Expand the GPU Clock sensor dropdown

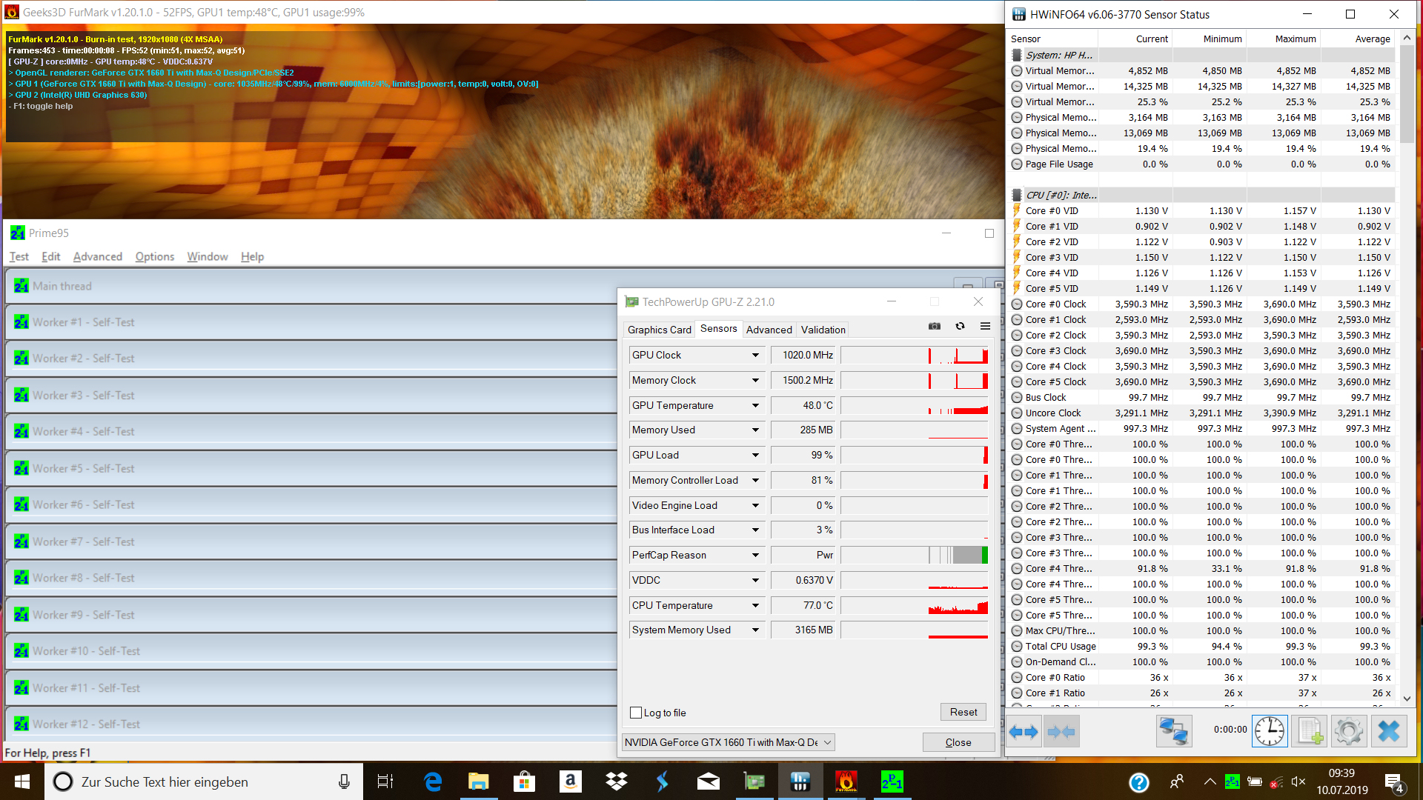tap(755, 356)
